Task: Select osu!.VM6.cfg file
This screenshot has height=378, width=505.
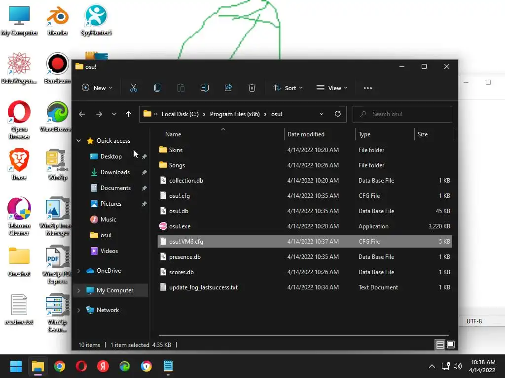Action: (x=304, y=241)
